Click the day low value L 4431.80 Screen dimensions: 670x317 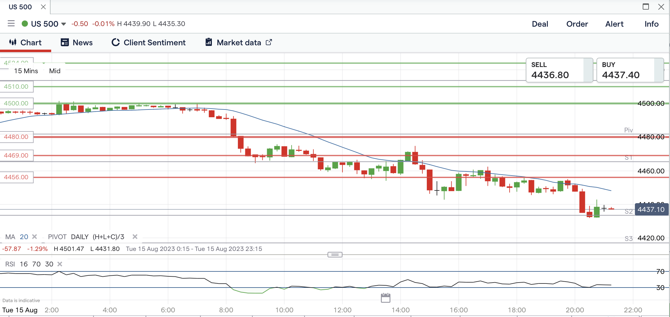tap(105, 249)
